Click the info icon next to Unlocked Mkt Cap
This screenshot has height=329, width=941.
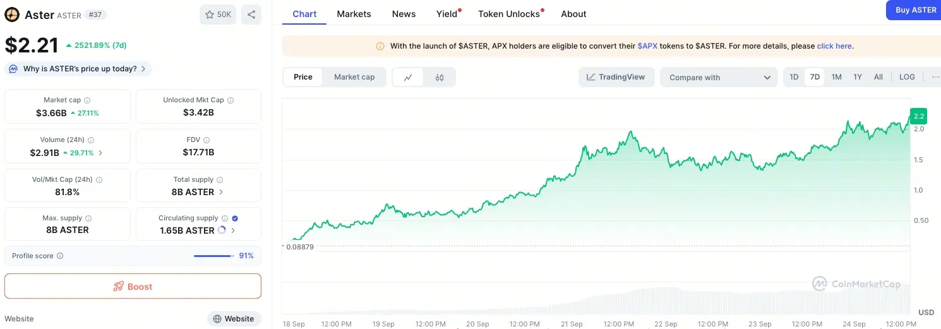[x=231, y=100]
